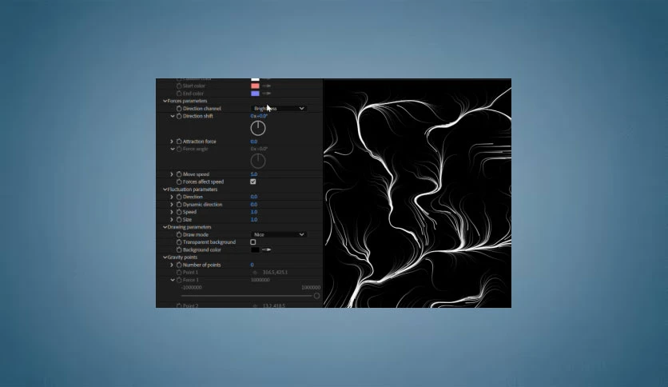
Task: Collapse the Fluctuation parameters group
Action: pos(165,190)
